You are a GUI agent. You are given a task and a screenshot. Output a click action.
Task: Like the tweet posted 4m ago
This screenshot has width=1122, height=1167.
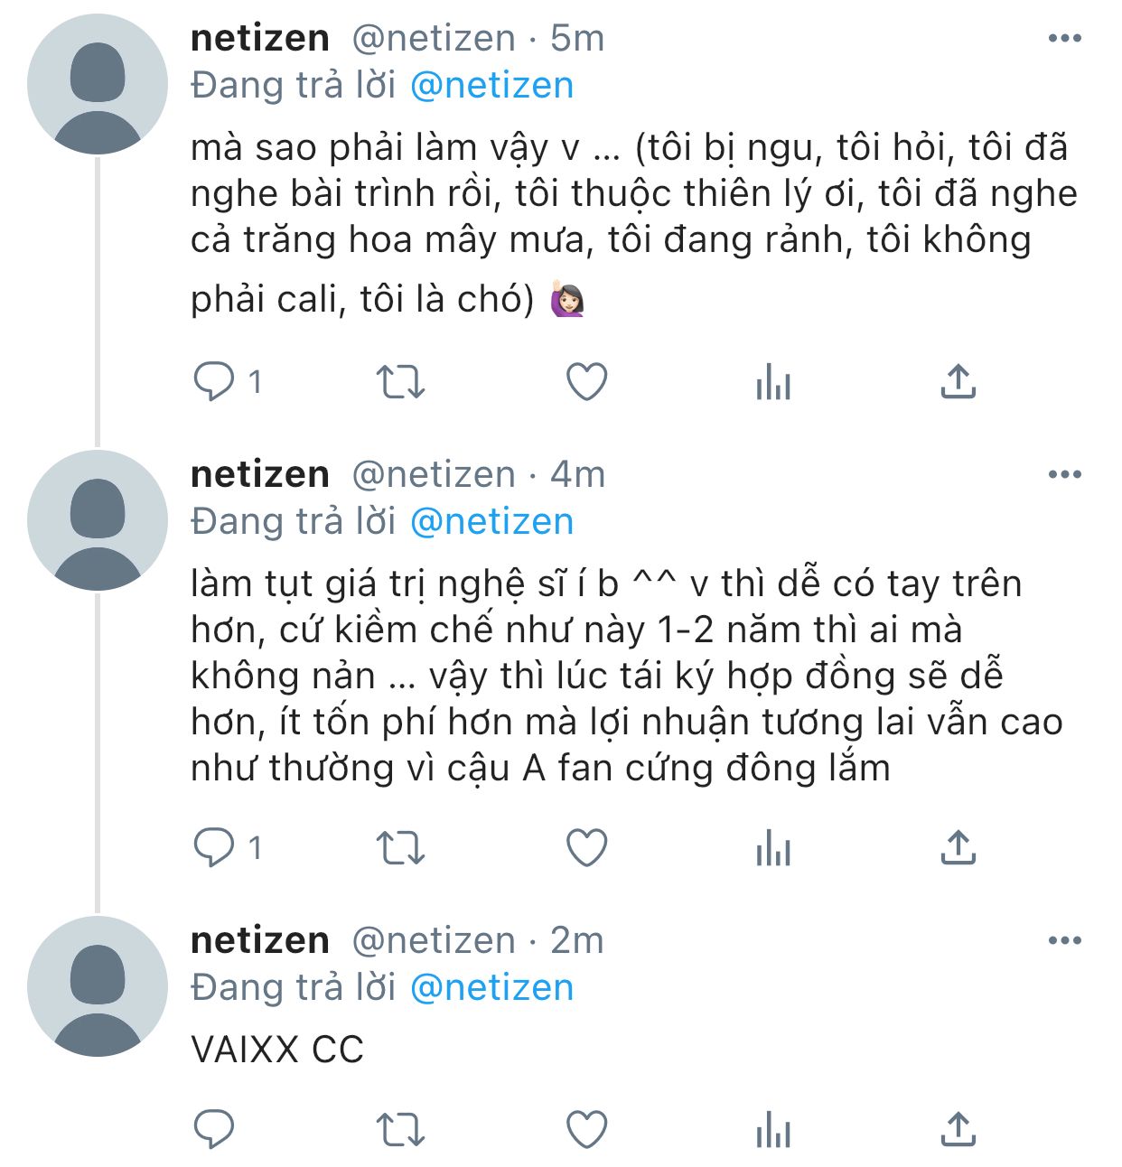point(587,848)
